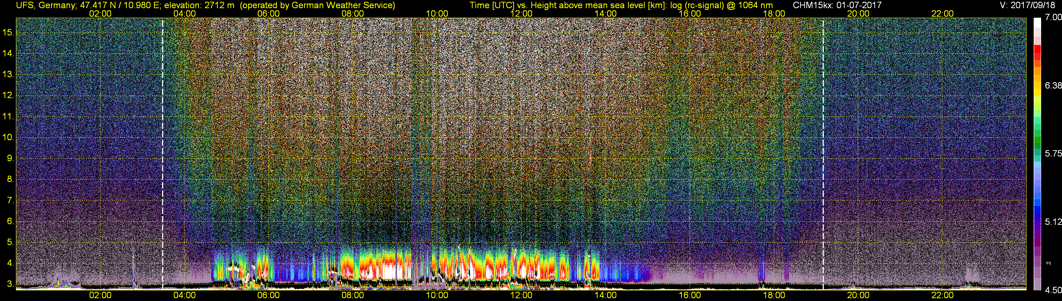Click the 'V: 2017/09/18' version label
The image size is (1062, 301).
point(1029,5)
